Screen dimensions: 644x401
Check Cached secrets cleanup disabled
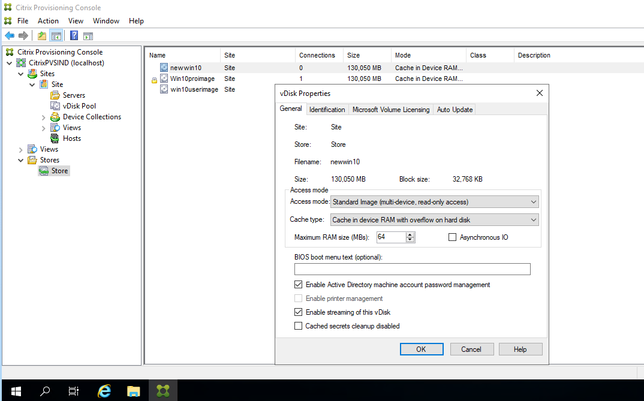click(x=298, y=326)
